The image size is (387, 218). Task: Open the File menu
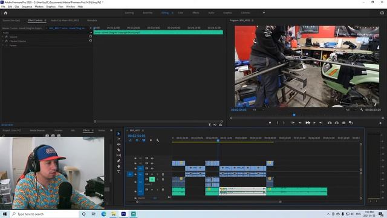3,7
